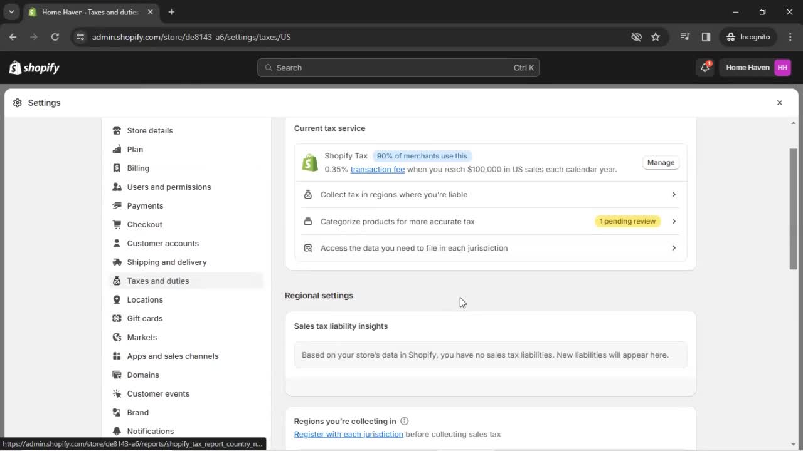The height and width of the screenshot is (451, 803).
Task: Open a new browser tab
Action: coord(171,12)
